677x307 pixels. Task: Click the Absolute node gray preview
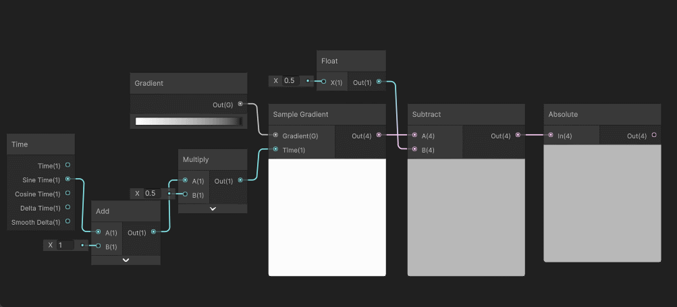[602, 211]
